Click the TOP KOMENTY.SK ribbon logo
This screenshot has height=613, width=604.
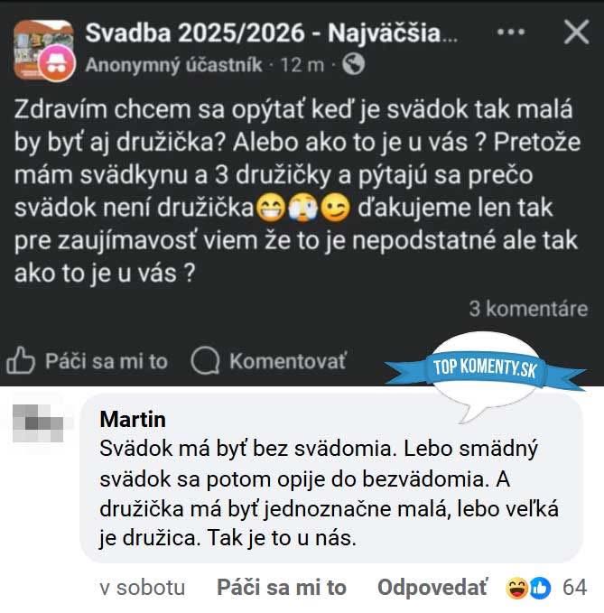(485, 369)
